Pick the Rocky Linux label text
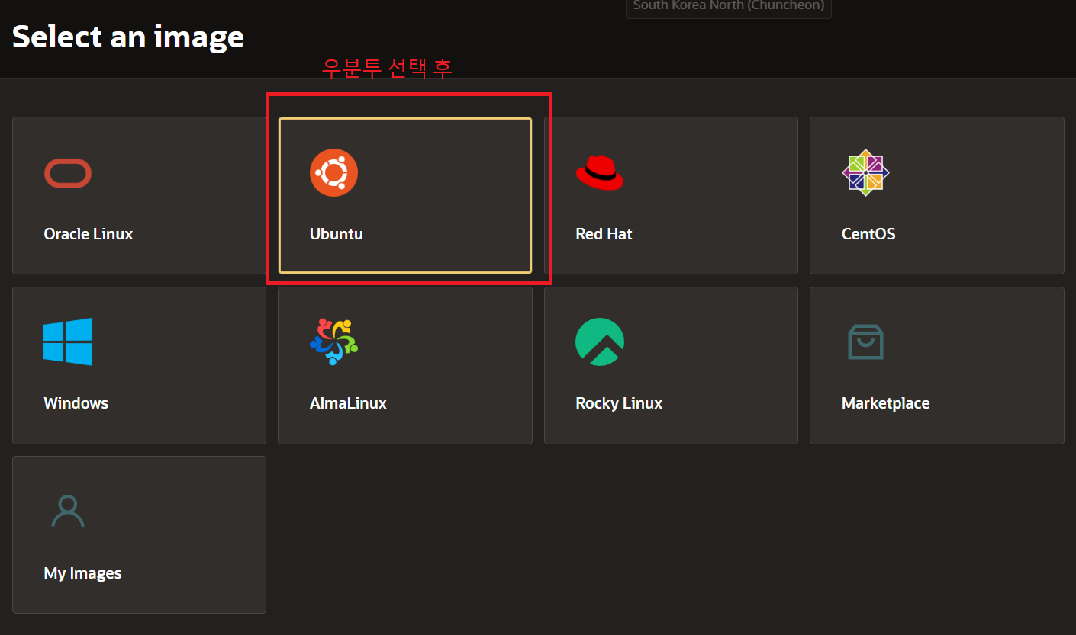 (x=619, y=403)
